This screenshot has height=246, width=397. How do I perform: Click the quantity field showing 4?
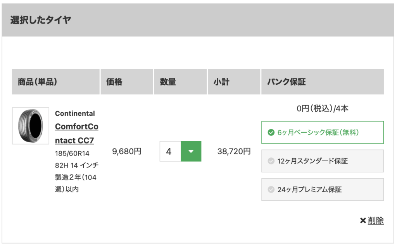tap(170, 151)
